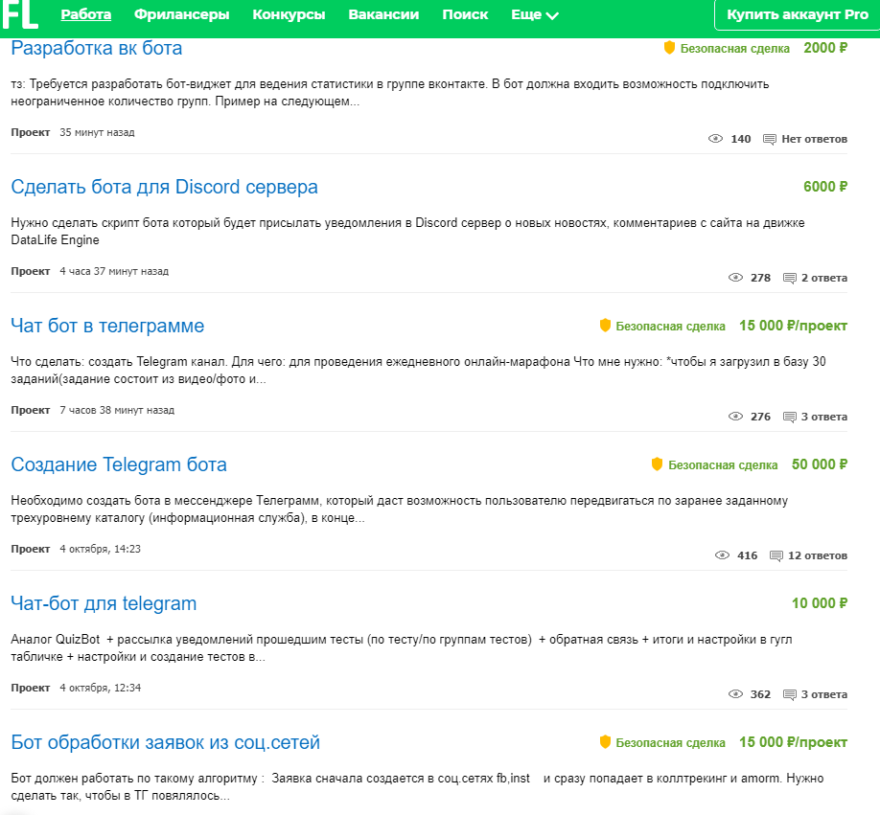The width and height of the screenshot is (880, 815).
Task: Click comment icon beside '3 ответа' on Чат бот в телеграмме
Action: [790, 417]
